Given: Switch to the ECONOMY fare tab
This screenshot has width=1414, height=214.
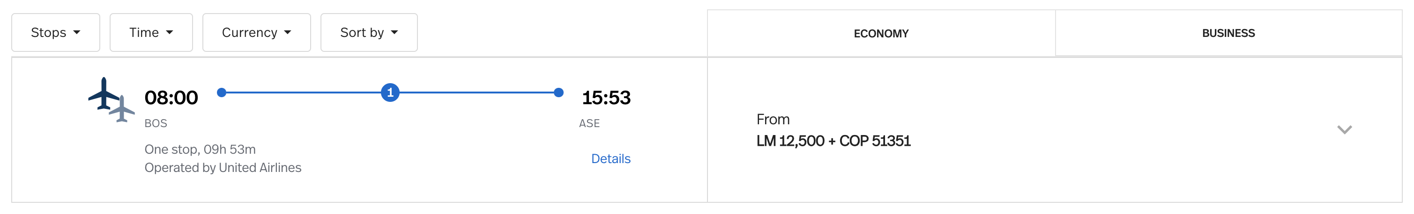Looking at the screenshot, I should point(880,34).
